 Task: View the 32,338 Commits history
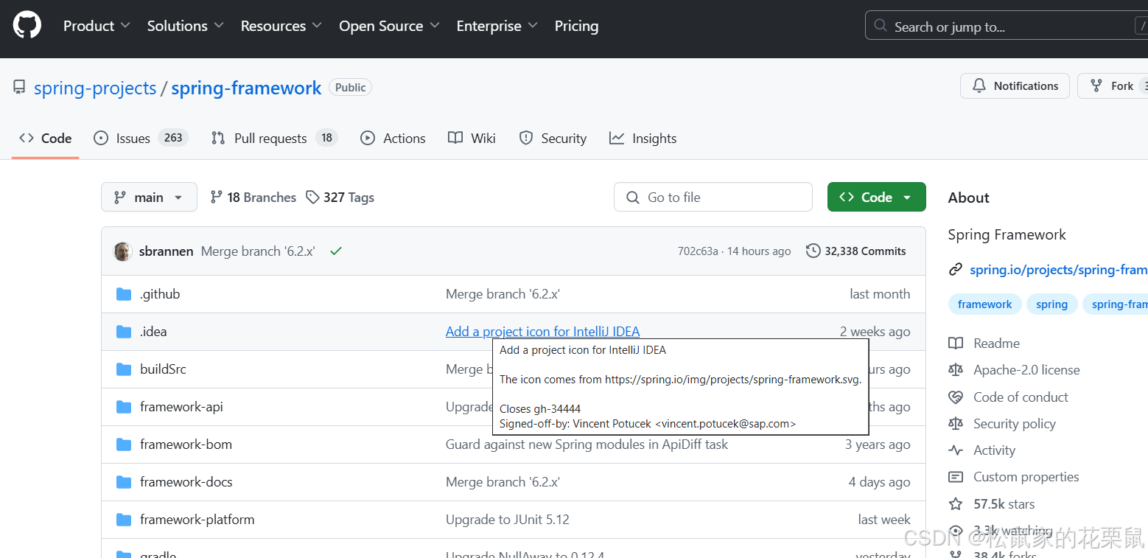[856, 251]
